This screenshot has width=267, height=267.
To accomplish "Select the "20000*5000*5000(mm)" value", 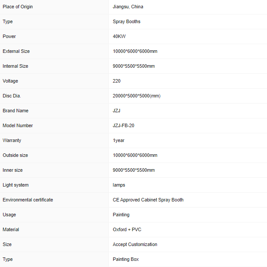I will point(137,96).
